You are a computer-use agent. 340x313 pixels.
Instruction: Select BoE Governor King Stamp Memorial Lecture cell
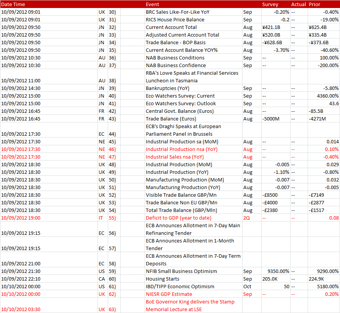pos(190,305)
